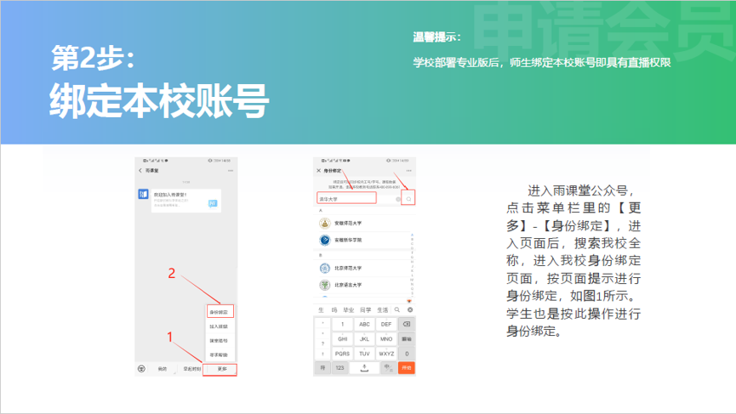The height and width of the screenshot is (414, 736).
Task: Choose keyboard suggestion 生
Action: 321,310
